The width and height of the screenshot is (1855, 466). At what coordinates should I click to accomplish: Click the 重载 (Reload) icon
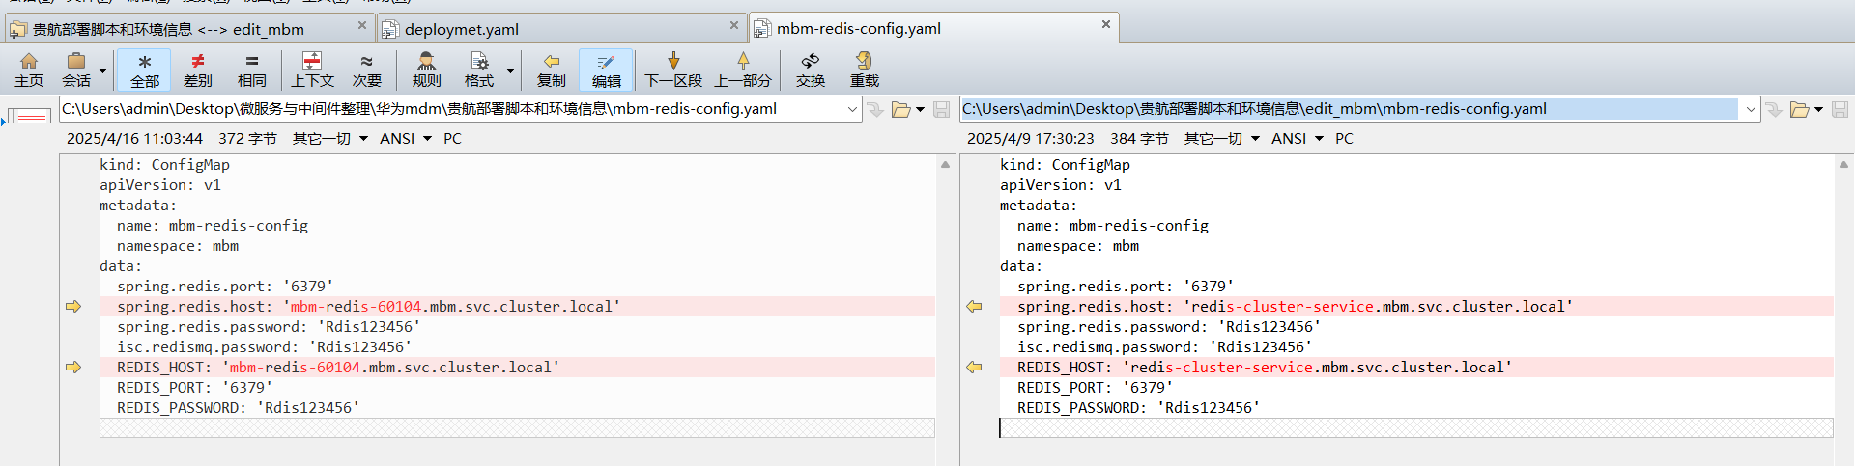point(864,69)
